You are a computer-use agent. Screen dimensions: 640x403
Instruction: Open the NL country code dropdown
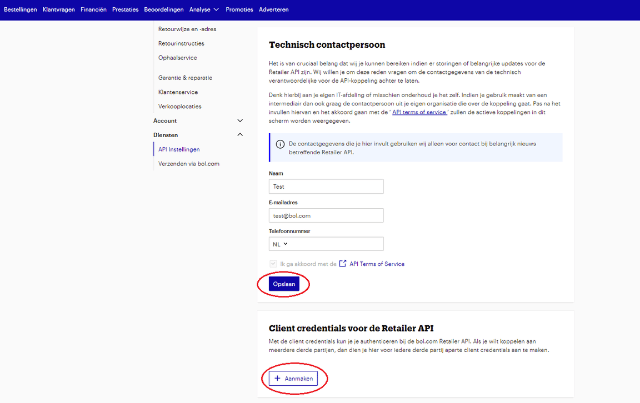tap(280, 244)
